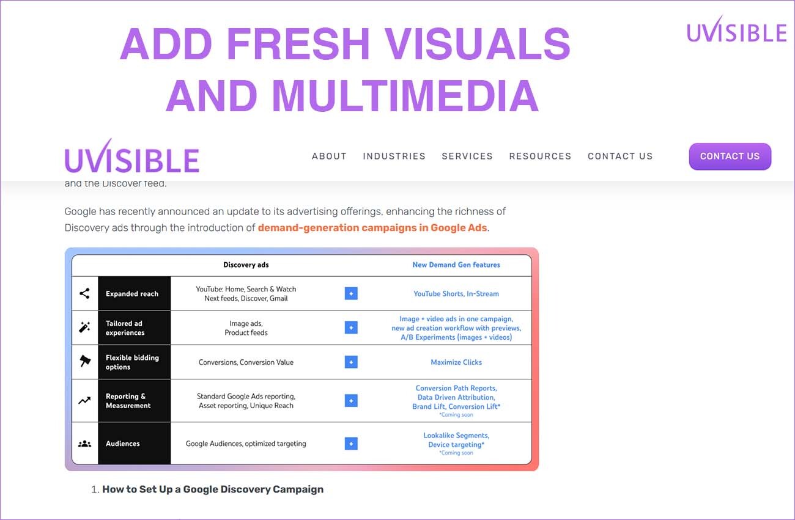This screenshot has height=520, width=795.
Task: Select the people icon beside Audiences
Action: tap(84, 444)
